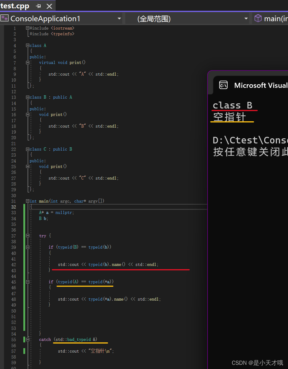Open the (全局范围) scope dropdown

click(x=246, y=18)
